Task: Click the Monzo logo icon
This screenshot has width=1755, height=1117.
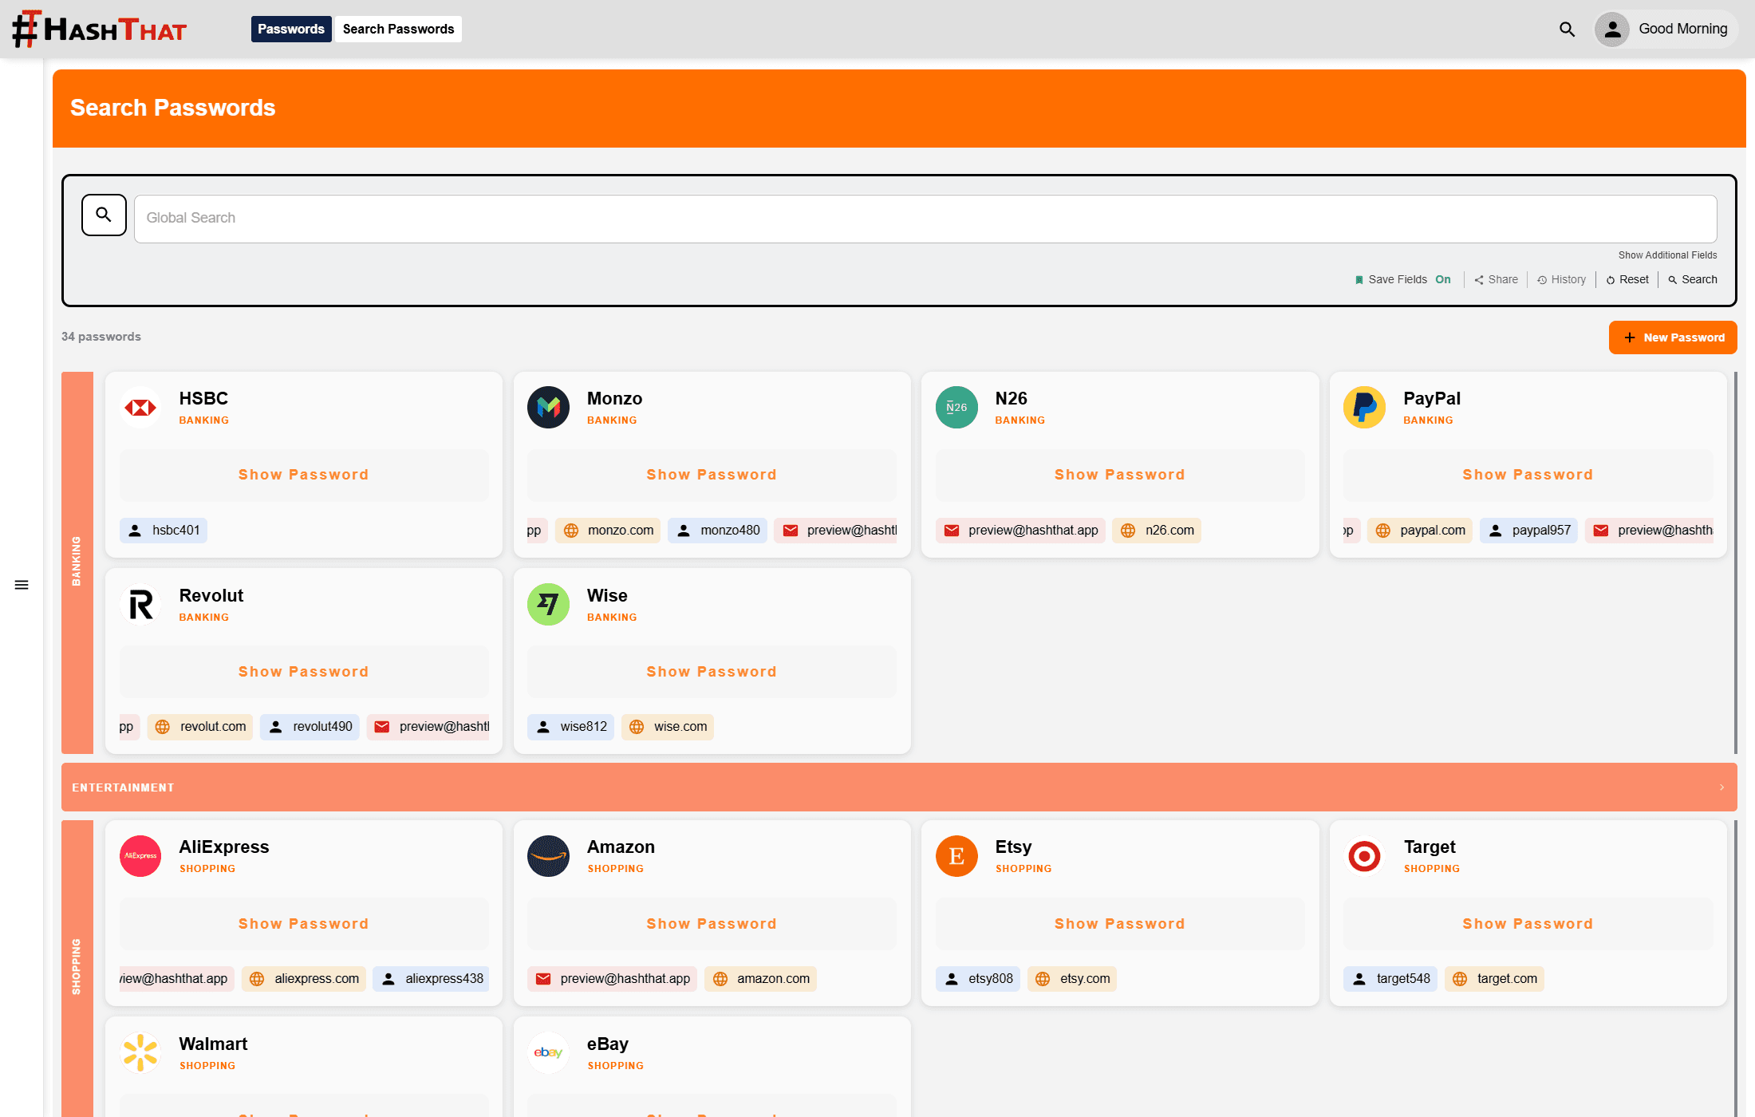Action: (548, 407)
